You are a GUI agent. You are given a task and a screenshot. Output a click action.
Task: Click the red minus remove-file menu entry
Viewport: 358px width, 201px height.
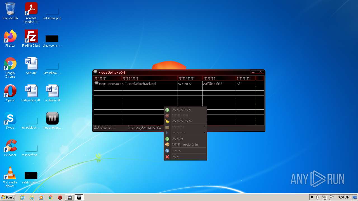tap(185, 116)
